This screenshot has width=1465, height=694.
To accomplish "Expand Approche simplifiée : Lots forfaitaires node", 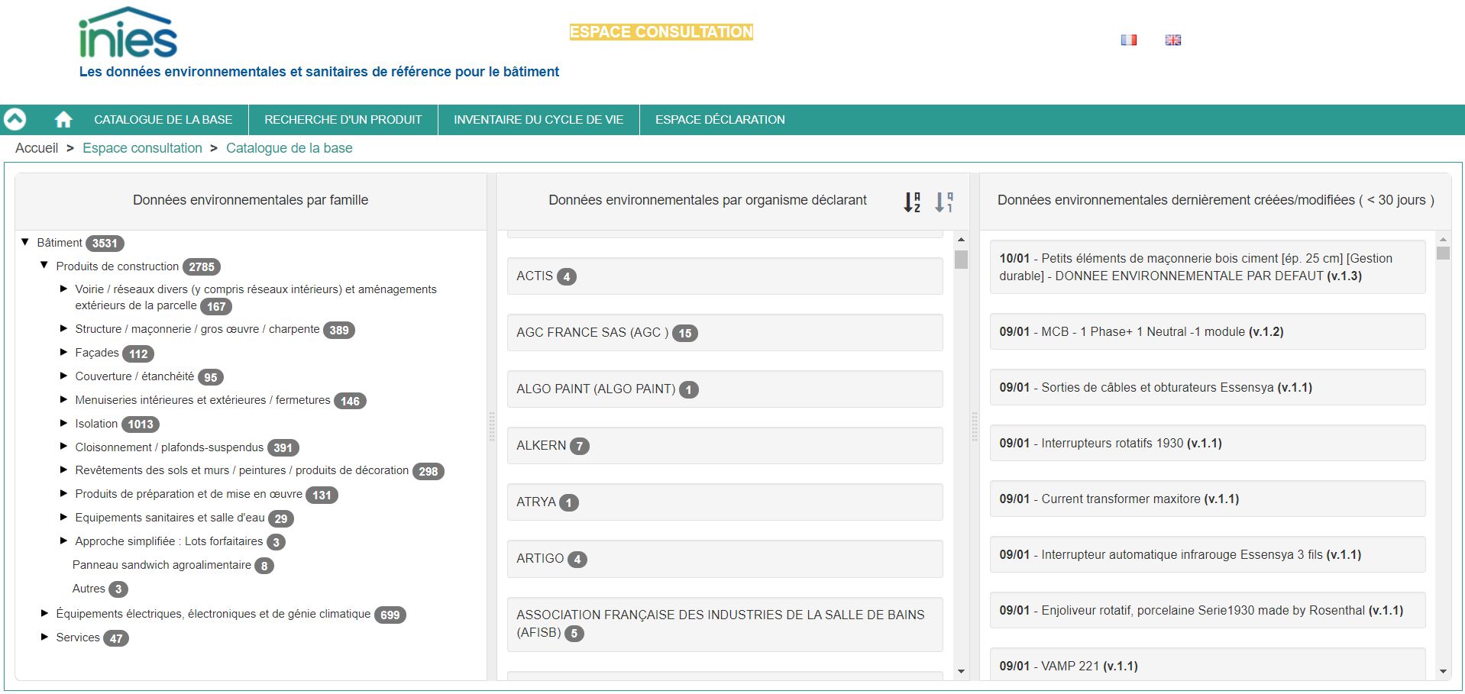I will click(63, 541).
